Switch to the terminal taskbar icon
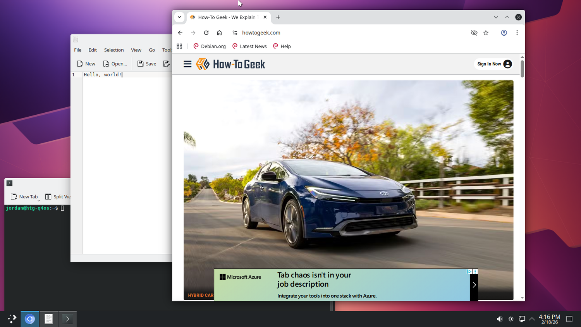 pyautogui.click(x=67, y=319)
